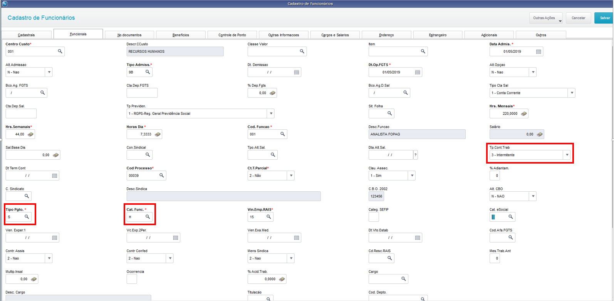Open Tpo.Alt.Sal. lookup magnifier

click(x=273, y=155)
